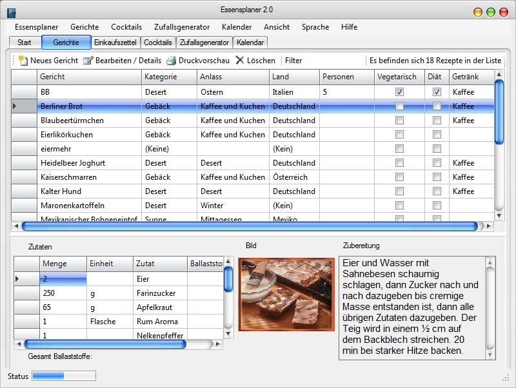Click down arrow of Zubereitung text scrollbar
The image size is (516, 388).
(490, 354)
